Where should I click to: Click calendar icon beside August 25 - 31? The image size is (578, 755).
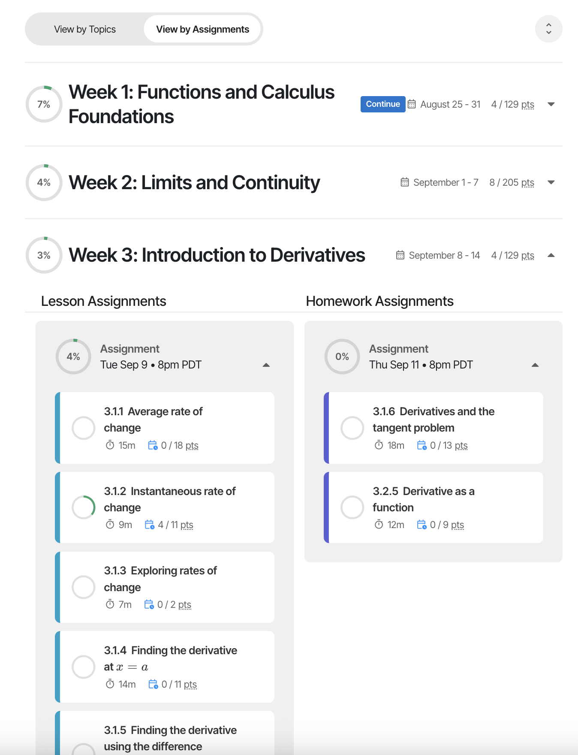tap(412, 104)
